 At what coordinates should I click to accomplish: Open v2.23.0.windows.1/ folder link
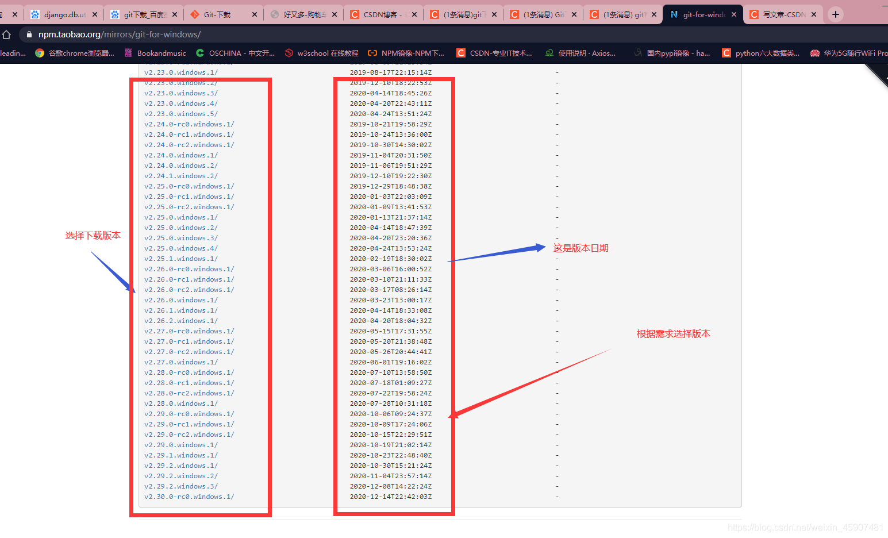pyautogui.click(x=181, y=72)
